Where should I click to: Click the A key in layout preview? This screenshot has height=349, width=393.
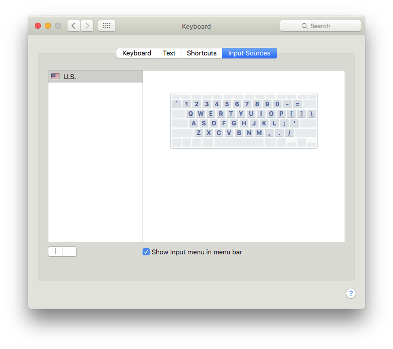pos(193,123)
